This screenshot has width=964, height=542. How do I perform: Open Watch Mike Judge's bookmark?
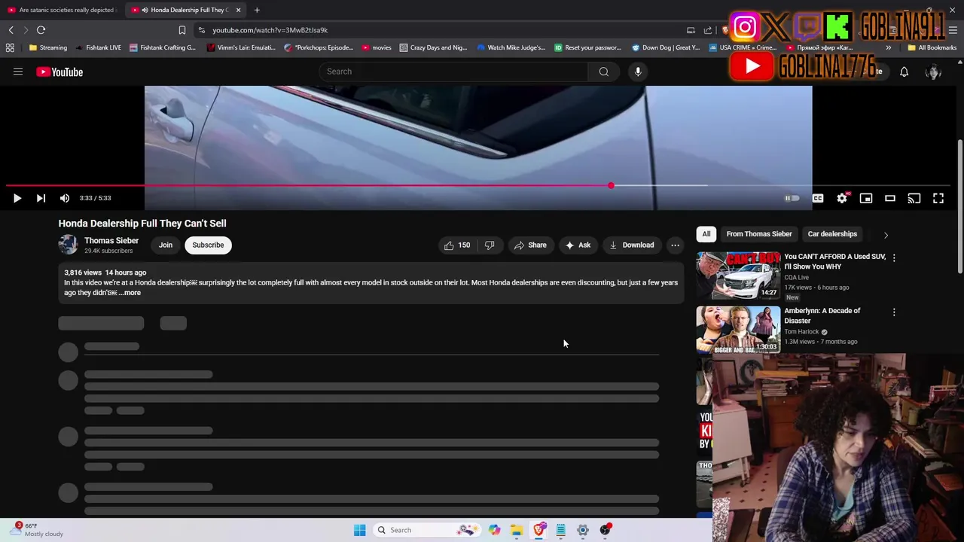tap(511, 47)
